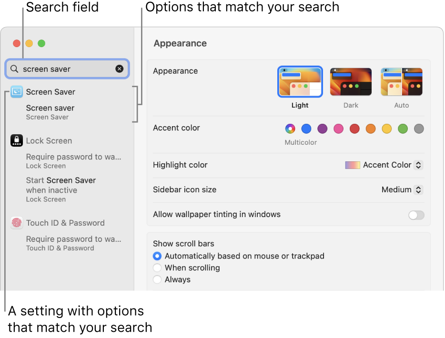Click the Screen Saver sidebar icon

click(17, 92)
